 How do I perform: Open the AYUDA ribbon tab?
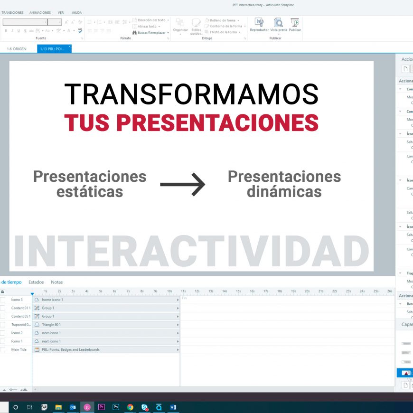[76, 13]
